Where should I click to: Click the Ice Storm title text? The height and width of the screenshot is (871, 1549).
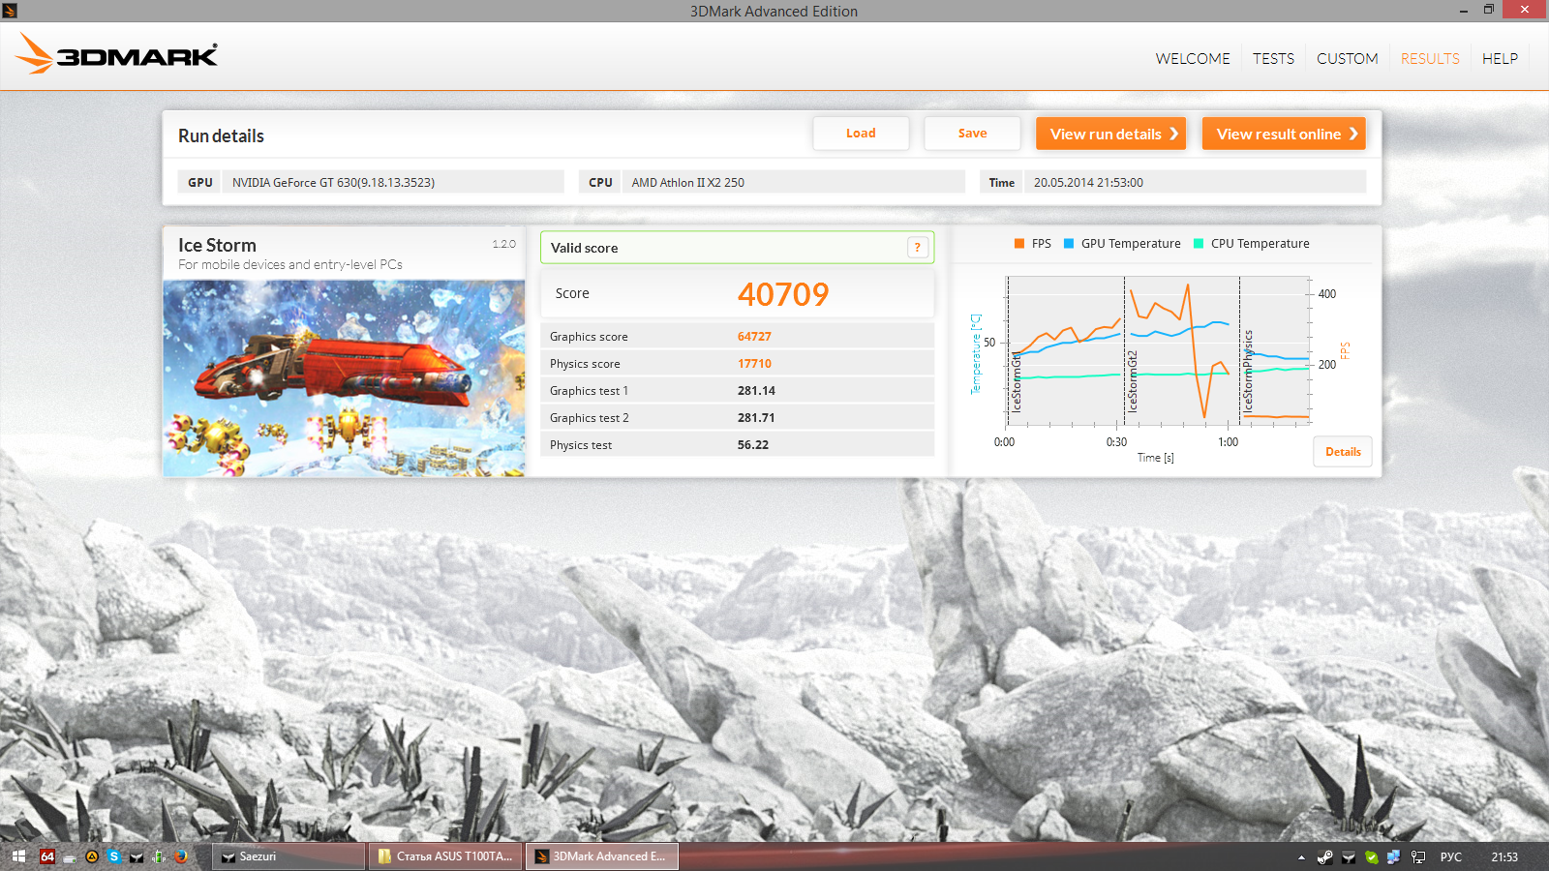[217, 246]
